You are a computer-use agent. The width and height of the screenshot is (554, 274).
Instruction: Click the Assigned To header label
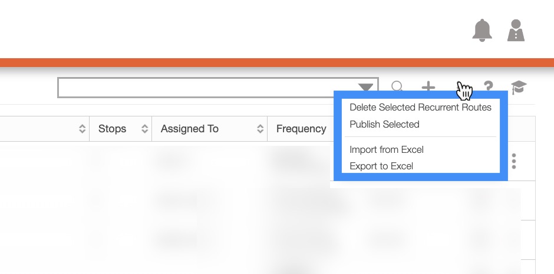coord(190,129)
